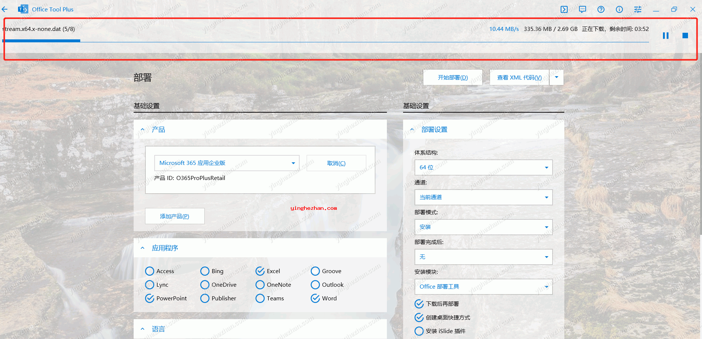This screenshot has height=339, width=702.
Task: Open the 体系结构 64 位 dropdown
Action: pyautogui.click(x=483, y=167)
